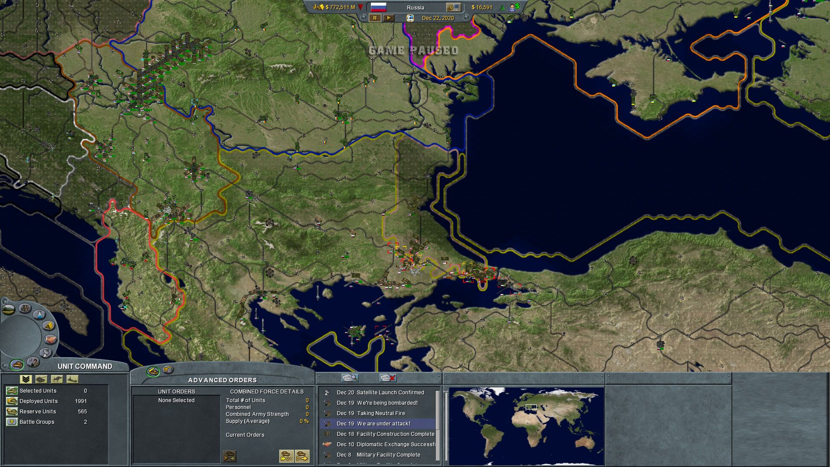The image size is (830, 467).
Task: Select the Deployed Units row icon
Action: point(12,401)
